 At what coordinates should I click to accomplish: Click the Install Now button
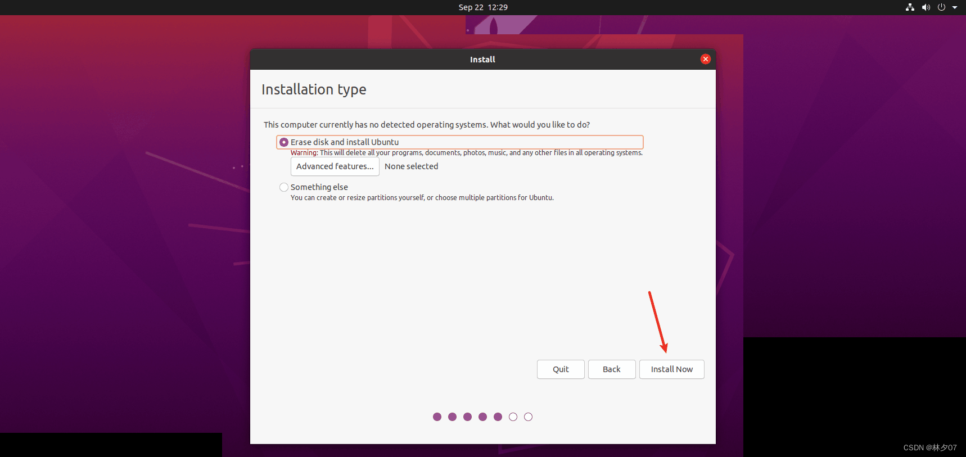point(671,369)
